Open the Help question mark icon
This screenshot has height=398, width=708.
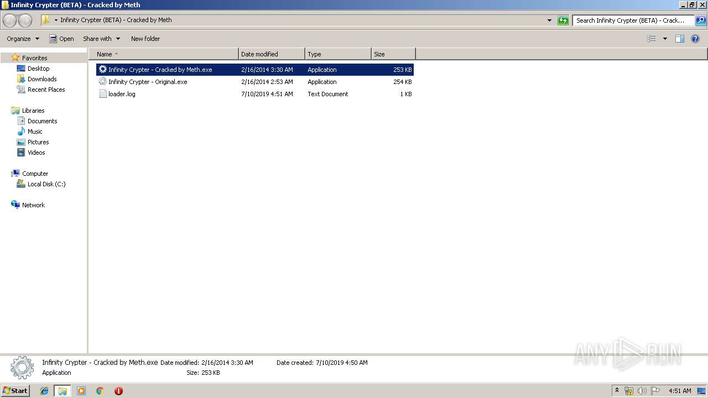coord(695,39)
